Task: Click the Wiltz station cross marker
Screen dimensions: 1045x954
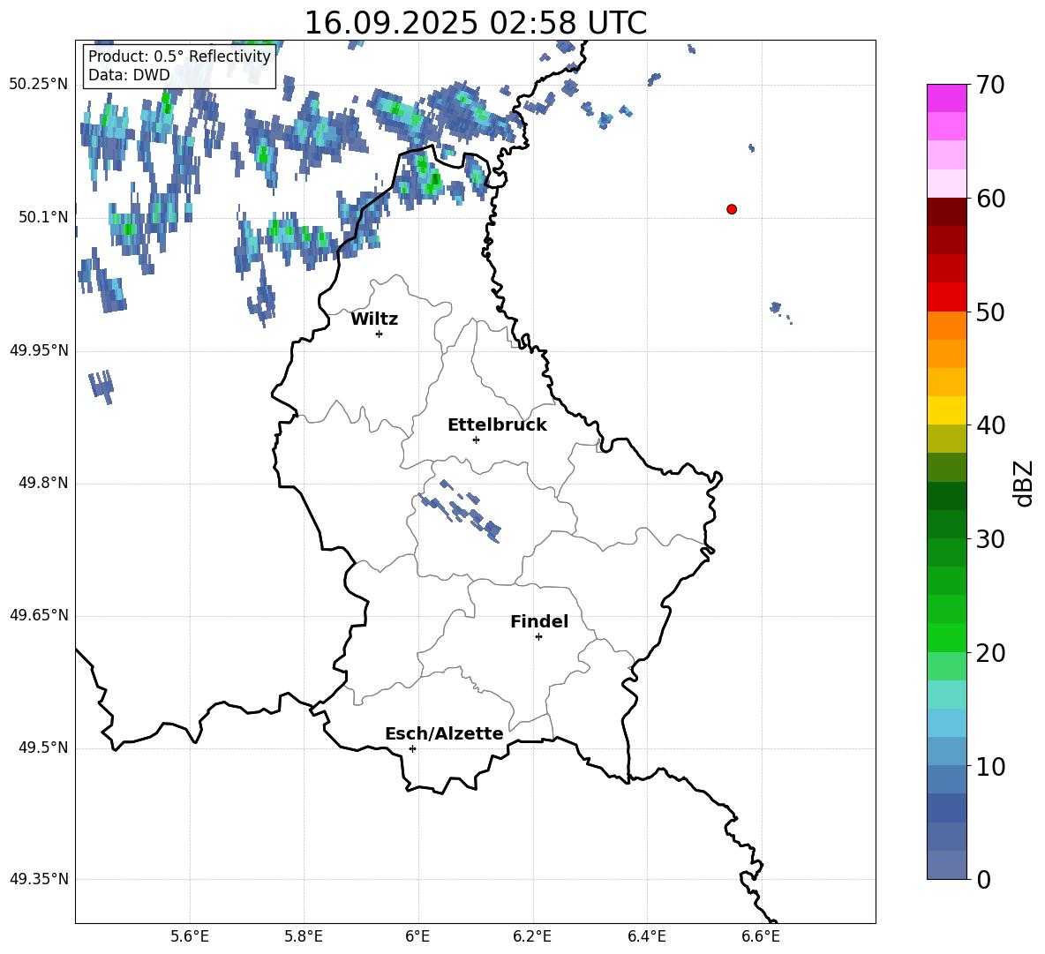Action: coord(379,334)
